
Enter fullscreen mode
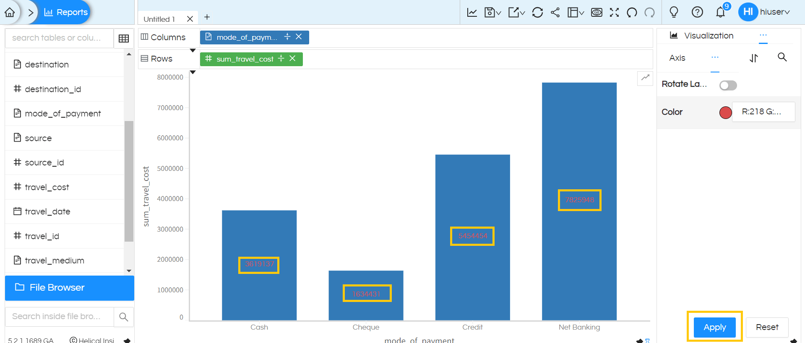tap(614, 12)
